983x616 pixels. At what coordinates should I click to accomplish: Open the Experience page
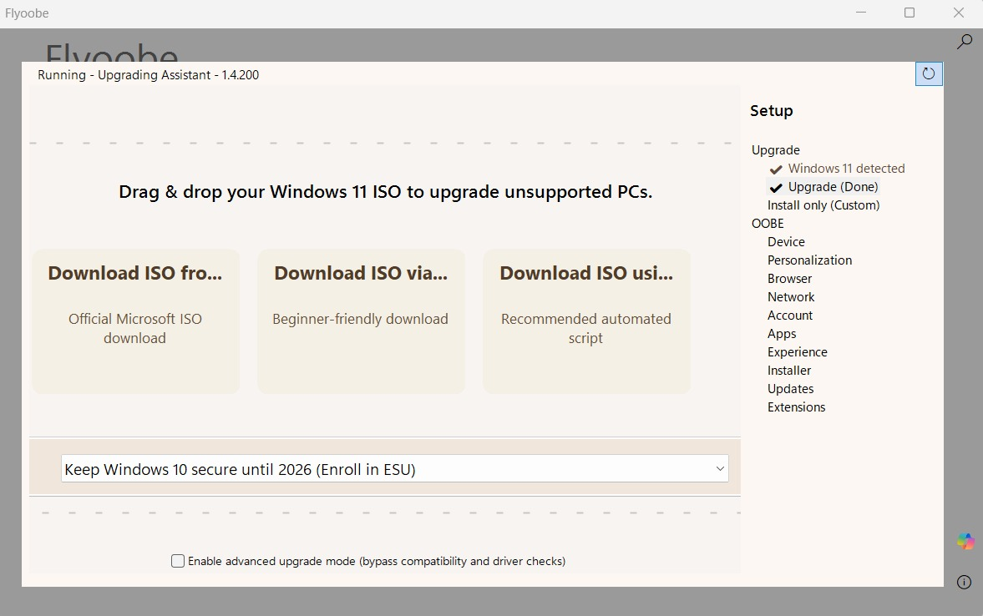click(798, 352)
